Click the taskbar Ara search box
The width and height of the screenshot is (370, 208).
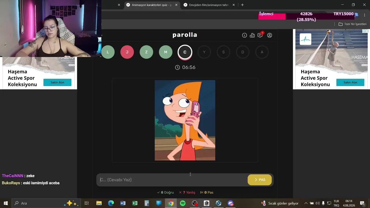click(x=46, y=203)
